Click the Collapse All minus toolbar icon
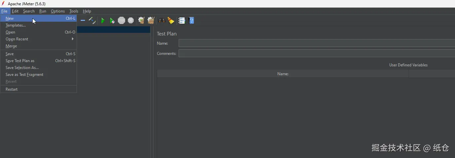This screenshot has width=455, height=158. click(x=83, y=20)
